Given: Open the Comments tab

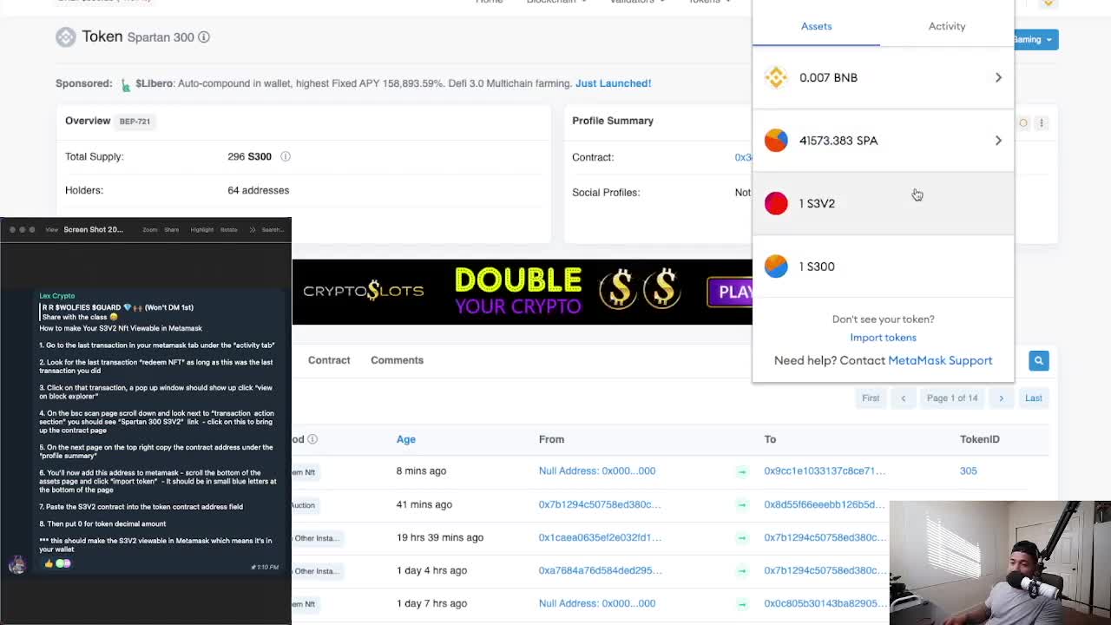Looking at the screenshot, I should (x=397, y=360).
